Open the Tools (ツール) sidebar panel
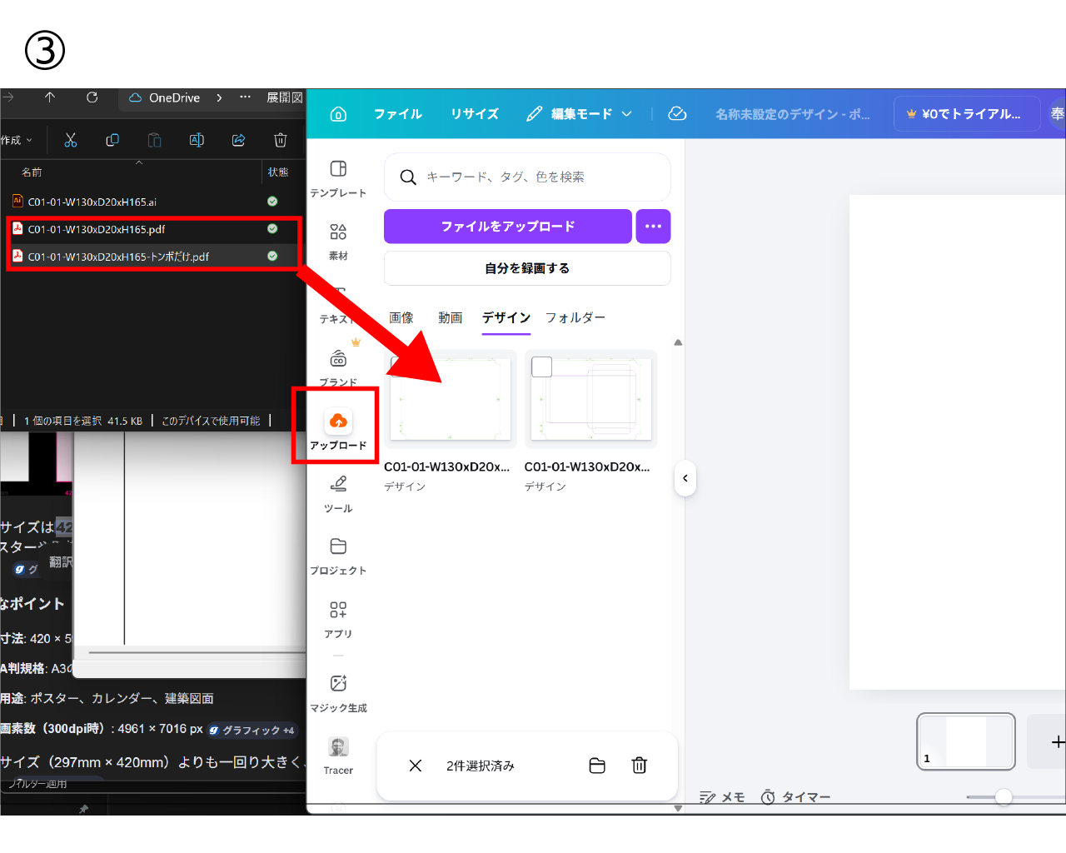Screen dimensions: 1066x853 [338, 493]
